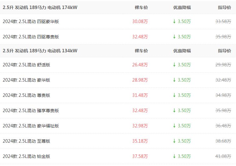Click the 3.50万 discount in 豪华福祉版 row
236x166 pixels.
click(x=182, y=126)
